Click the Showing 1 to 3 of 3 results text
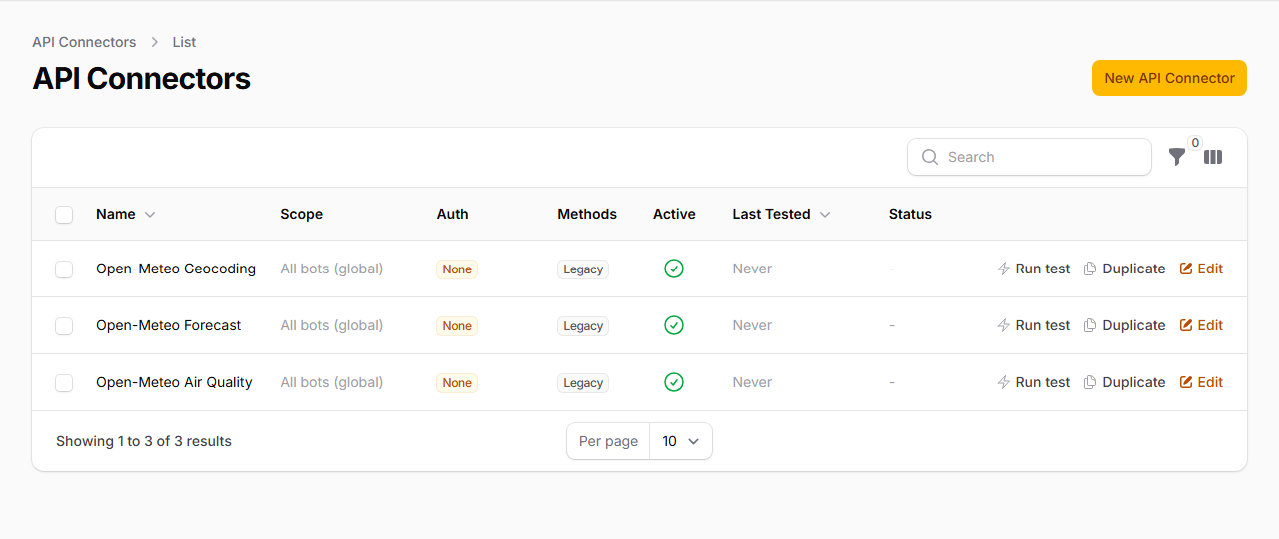 144,441
